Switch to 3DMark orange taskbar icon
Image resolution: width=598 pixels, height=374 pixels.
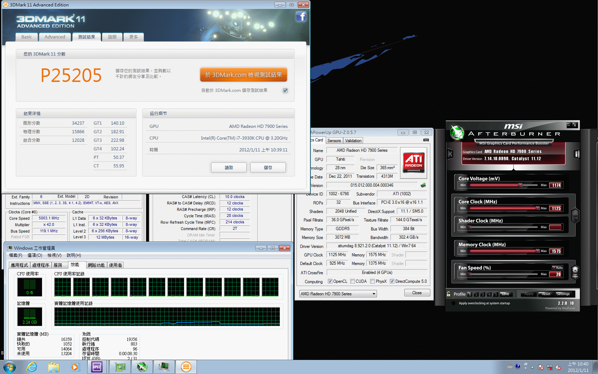(x=186, y=367)
